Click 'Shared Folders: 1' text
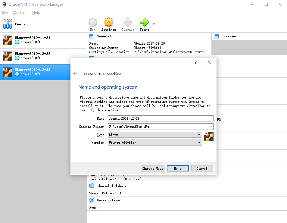287x223 pixels. pos(105,193)
